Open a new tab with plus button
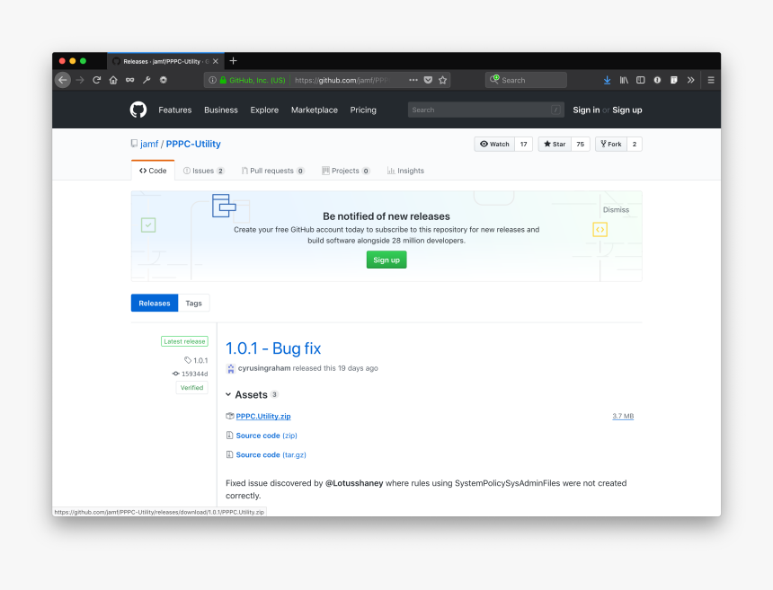773x590 pixels. point(233,60)
